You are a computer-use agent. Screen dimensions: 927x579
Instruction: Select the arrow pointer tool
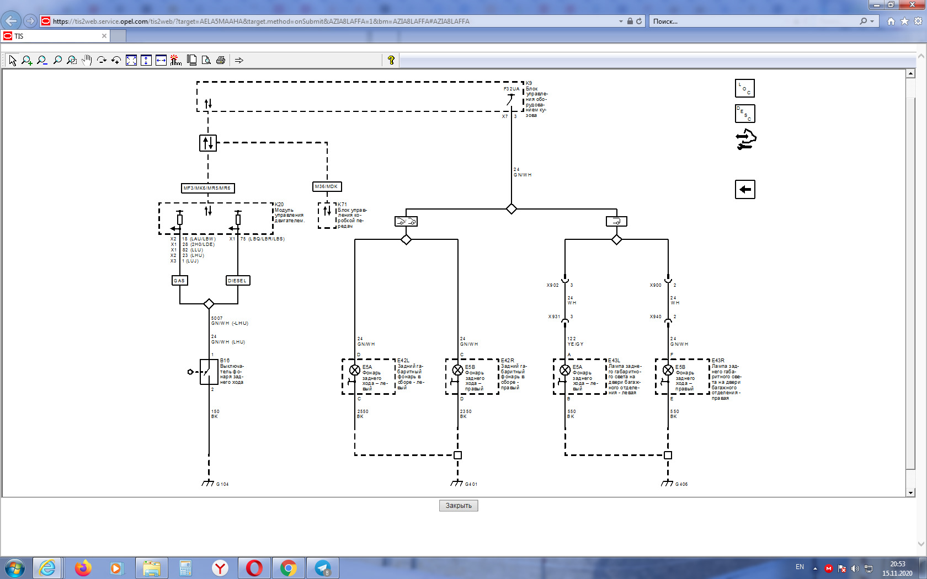13,60
